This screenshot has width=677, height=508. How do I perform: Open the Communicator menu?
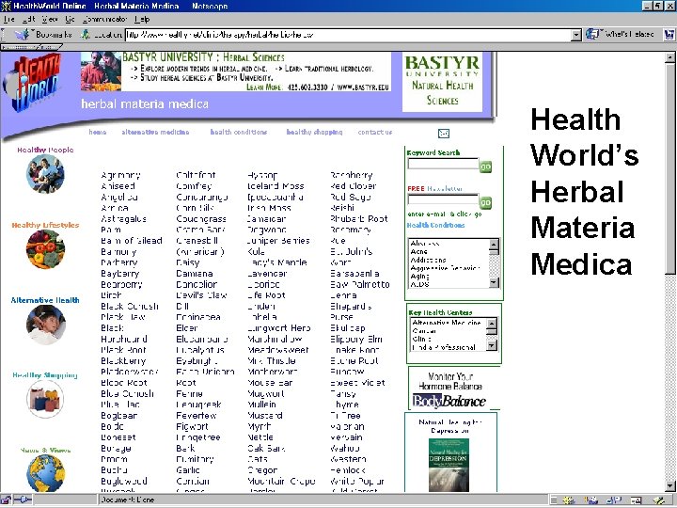[x=105, y=20]
